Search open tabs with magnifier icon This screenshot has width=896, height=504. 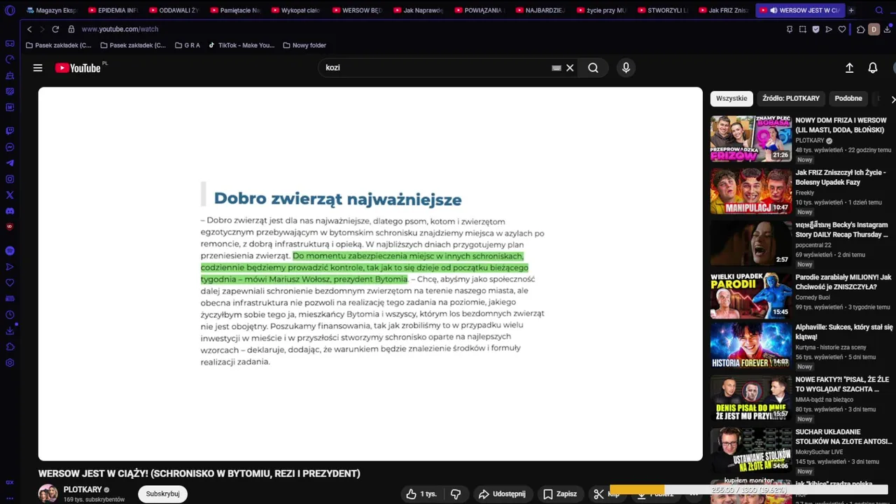(879, 10)
